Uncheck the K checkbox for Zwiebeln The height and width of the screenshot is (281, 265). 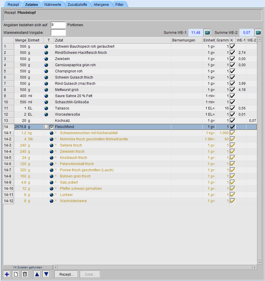pyautogui.click(x=232, y=59)
